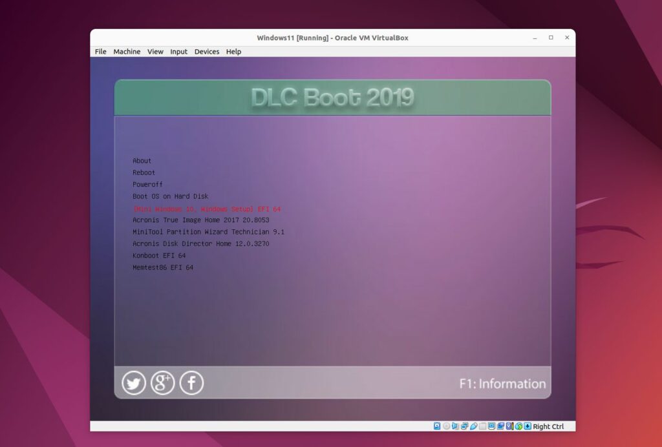Screen dimensions: 662x447
Task: Select Boot OS on Hard Disk
Action: [167, 196]
